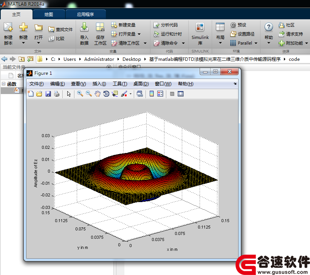
Task: Toggle the zoom out tool
Action: click(89, 94)
